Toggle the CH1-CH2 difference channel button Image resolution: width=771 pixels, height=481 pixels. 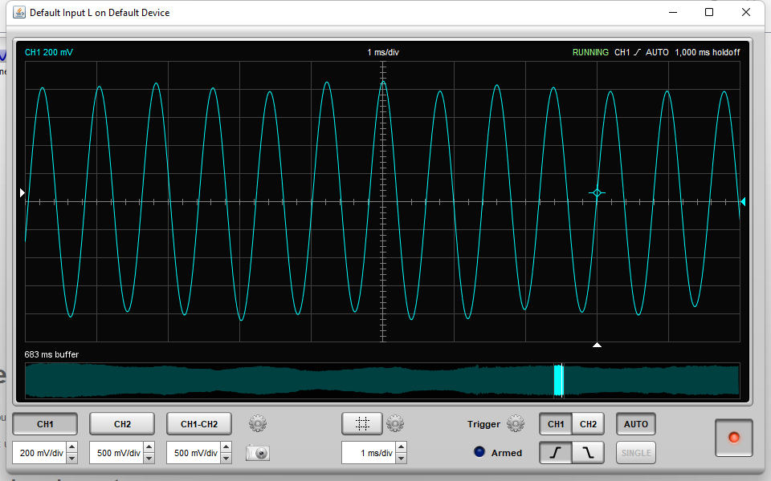(199, 424)
